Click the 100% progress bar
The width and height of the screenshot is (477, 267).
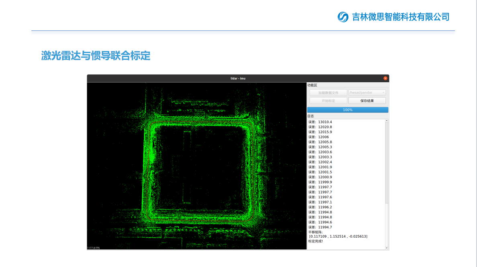point(348,110)
